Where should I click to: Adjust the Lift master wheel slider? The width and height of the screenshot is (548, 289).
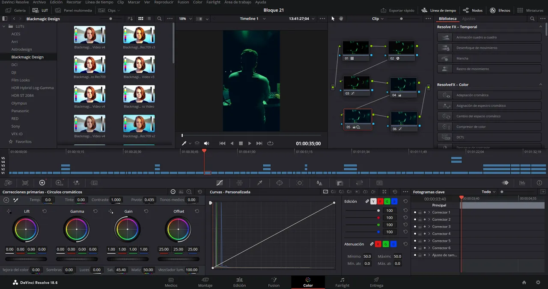click(x=26, y=259)
